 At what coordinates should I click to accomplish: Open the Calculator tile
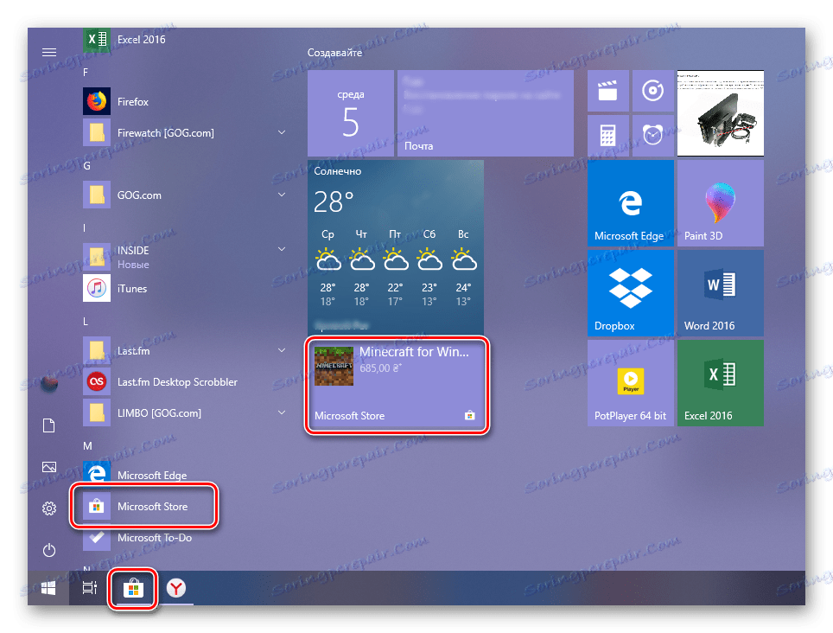(x=608, y=136)
